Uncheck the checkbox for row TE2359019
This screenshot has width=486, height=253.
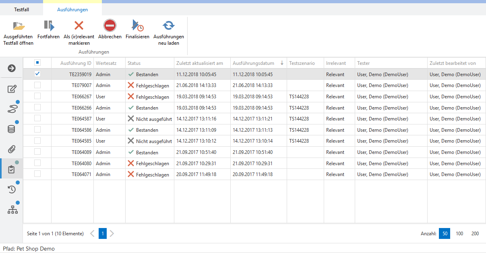37,74
